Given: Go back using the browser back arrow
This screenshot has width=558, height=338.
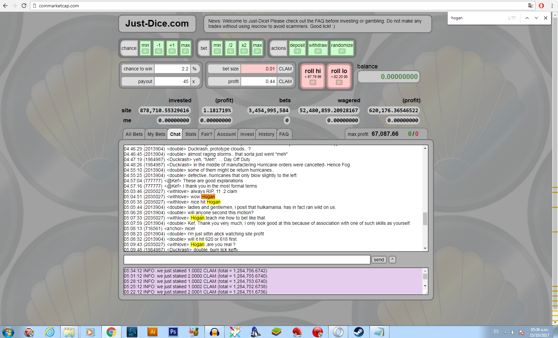Looking at the screenshot, I should tap(5, 6).
